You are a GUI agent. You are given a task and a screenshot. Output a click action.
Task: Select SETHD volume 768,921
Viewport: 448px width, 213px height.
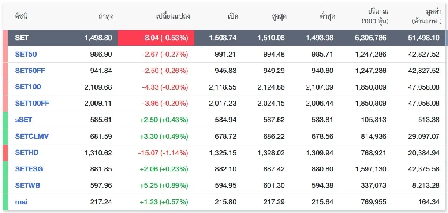[x=374, y=152]
